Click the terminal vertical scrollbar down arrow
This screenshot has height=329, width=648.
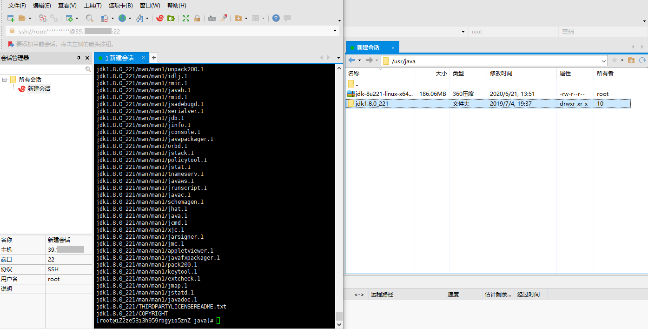[x=339, y=324]
